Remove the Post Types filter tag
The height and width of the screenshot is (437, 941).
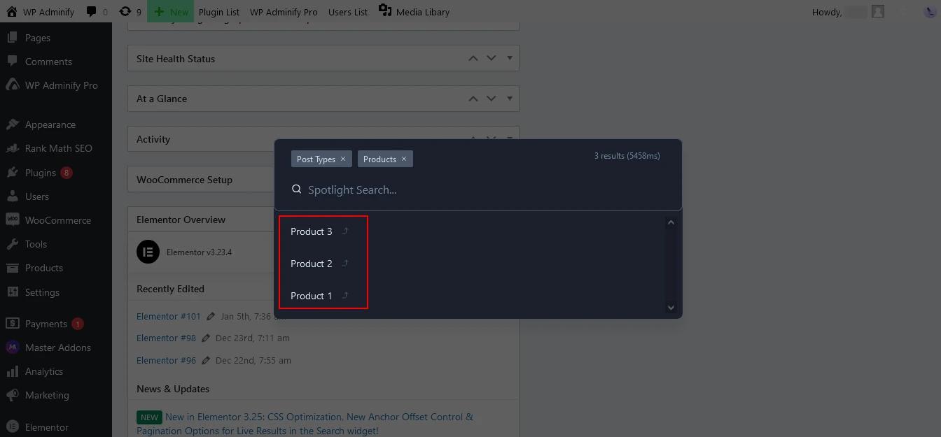[x=343, y=159]
